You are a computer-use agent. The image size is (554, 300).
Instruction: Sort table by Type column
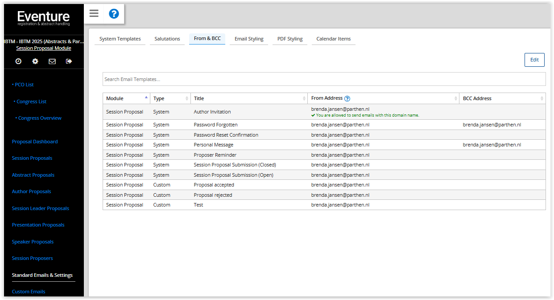coord(170,98)
